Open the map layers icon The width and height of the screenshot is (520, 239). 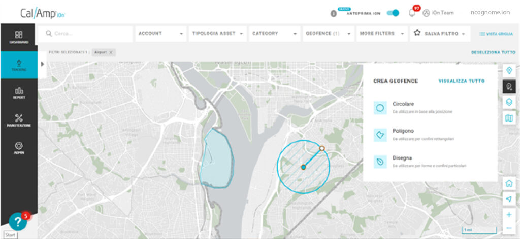509,102
